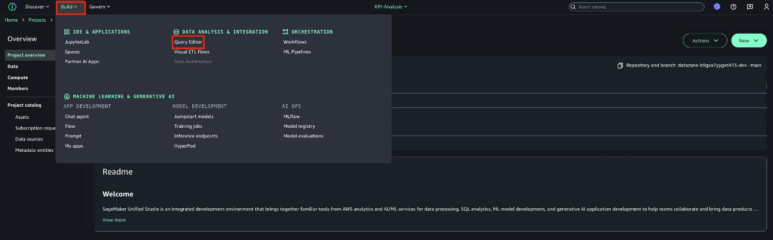Open Jumpstart models
The image size is (773, 240).
click(193, 116)
